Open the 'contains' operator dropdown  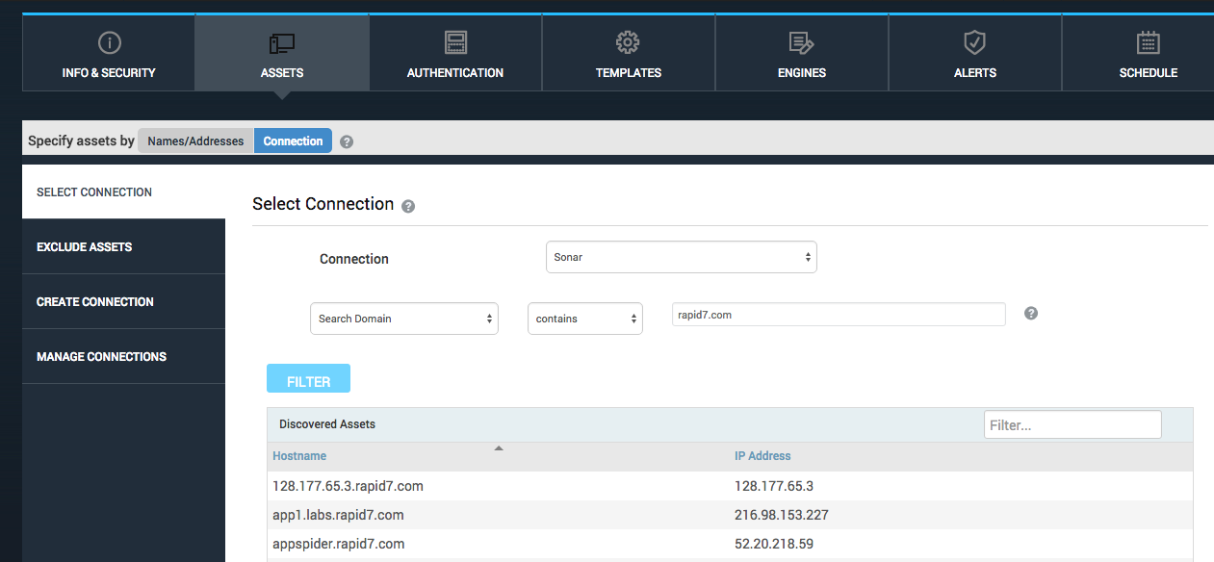pos(584,319)
